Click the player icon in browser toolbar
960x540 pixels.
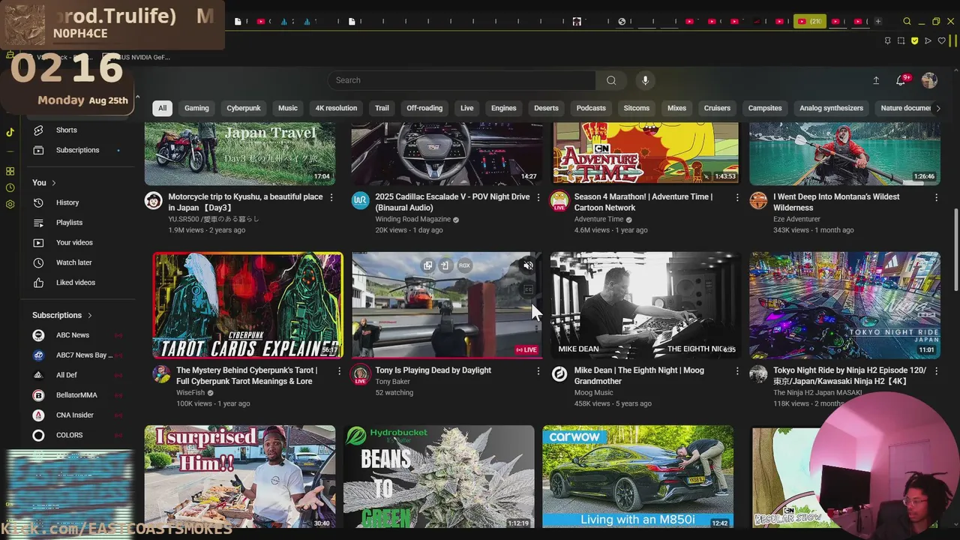click(928, 40)
